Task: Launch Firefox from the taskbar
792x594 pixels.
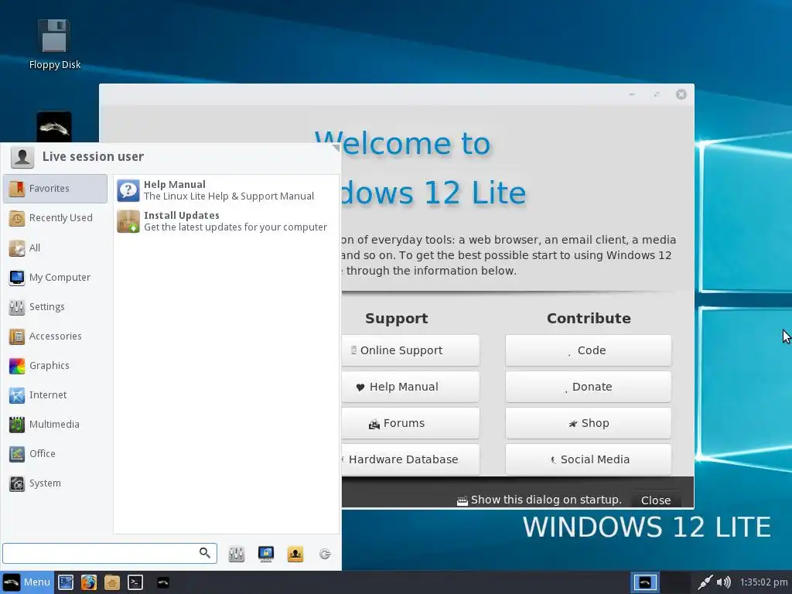Action: click(89, 582)
